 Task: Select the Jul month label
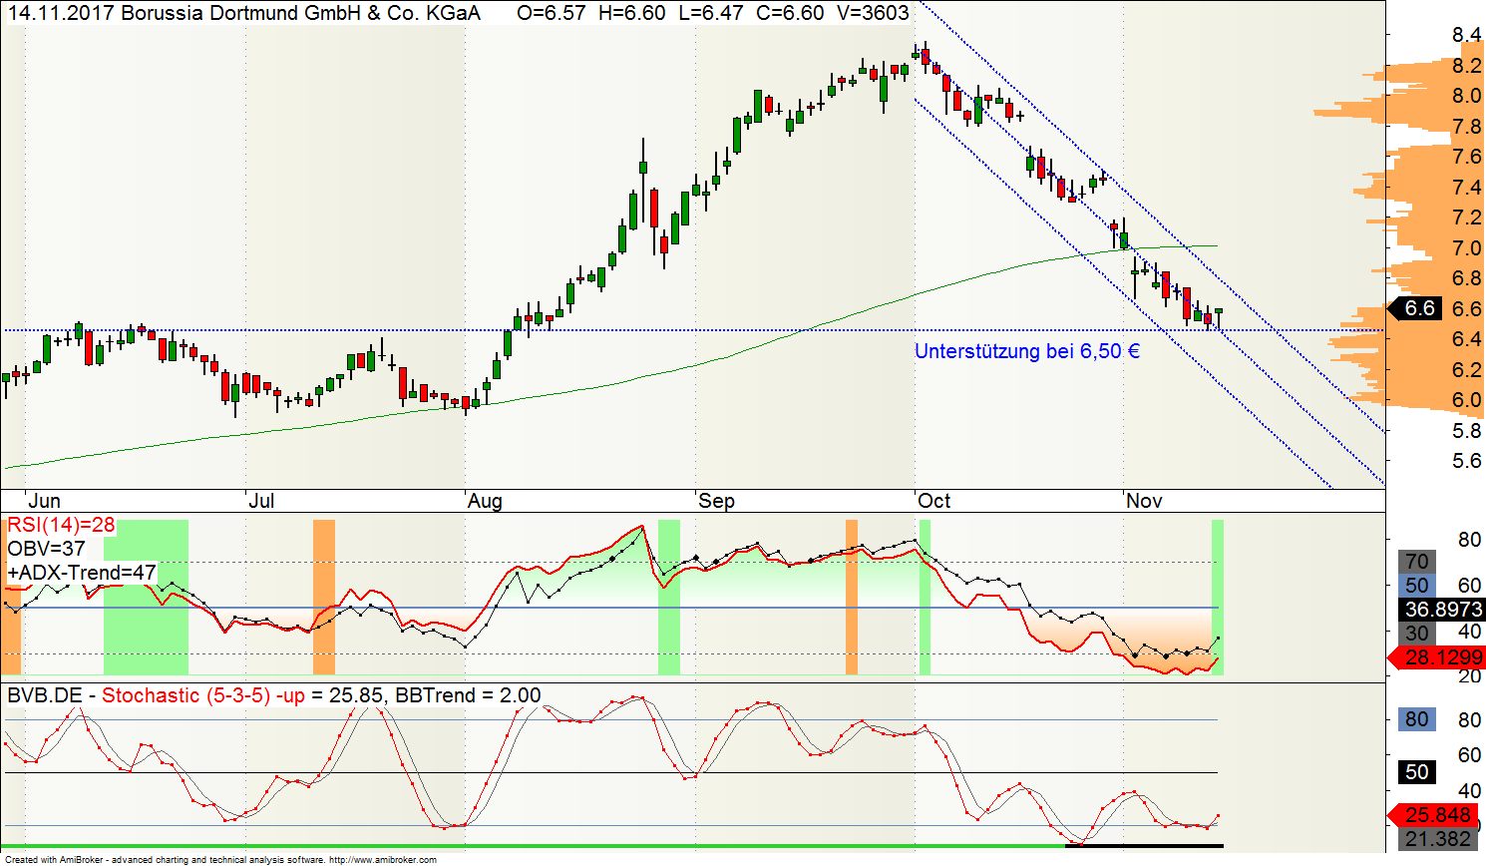(261, 501)
